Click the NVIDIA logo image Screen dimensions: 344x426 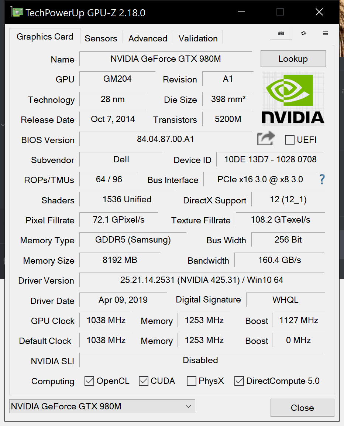pos(293,98)
